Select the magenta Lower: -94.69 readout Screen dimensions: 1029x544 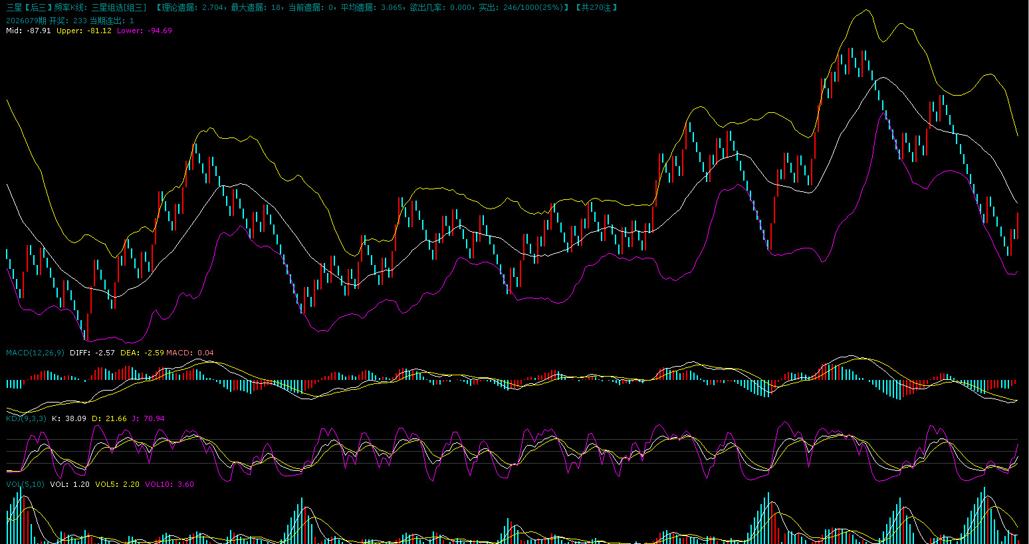(x=144, y=31)
